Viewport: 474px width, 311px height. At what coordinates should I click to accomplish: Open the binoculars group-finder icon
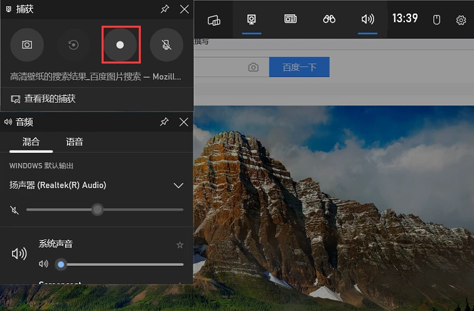click(x=329, y=20)
